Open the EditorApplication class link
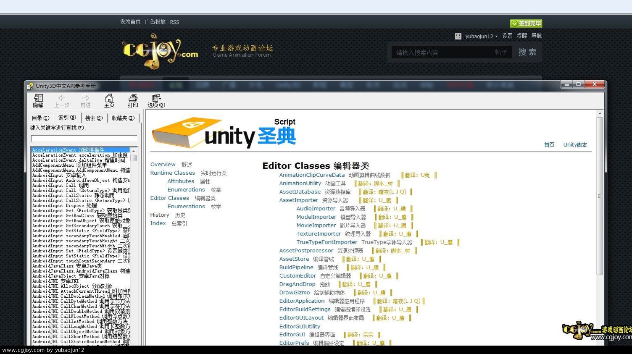The height and width of the screenshot is (354, 632). 302,301
